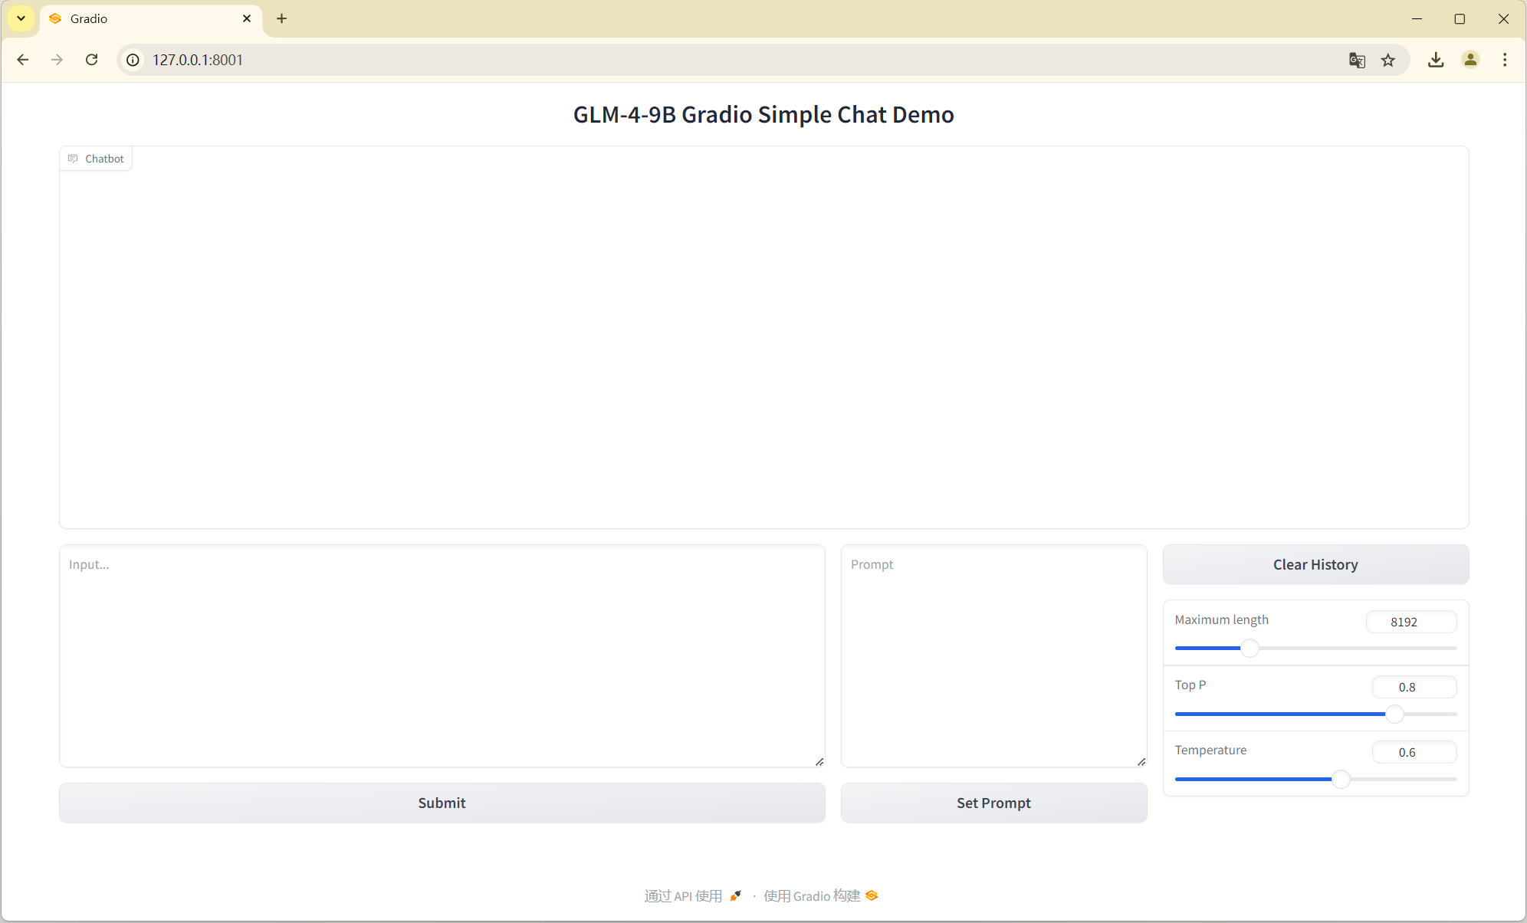The image size is (1527, 923).
Task: Click the Gradio logo in the footer
Action: coord(871,895)
